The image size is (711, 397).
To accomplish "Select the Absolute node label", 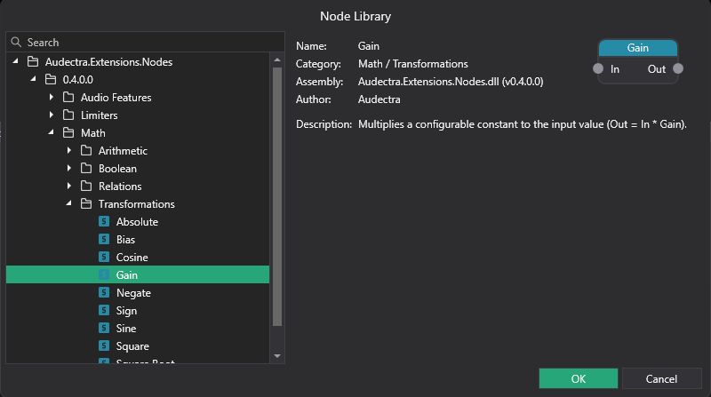I will click(x=137, y=222).
